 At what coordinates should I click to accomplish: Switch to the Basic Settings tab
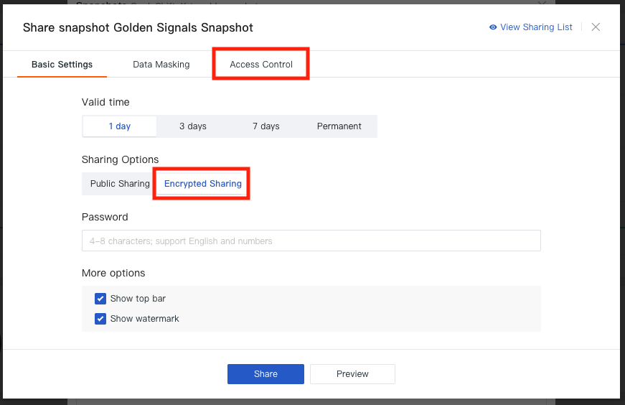click(62, 64)
